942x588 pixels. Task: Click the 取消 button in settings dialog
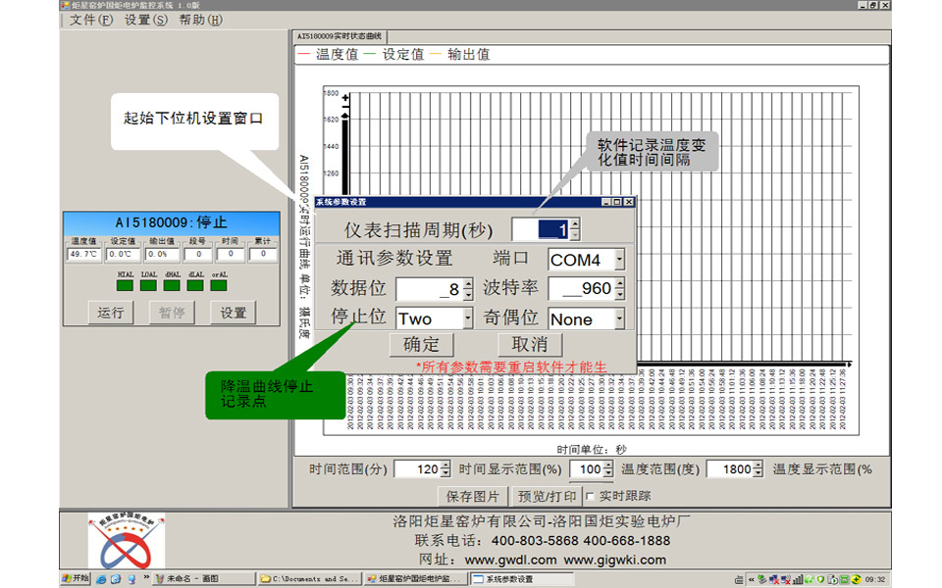(530, 344)
